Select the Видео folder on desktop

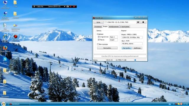pos(5,83)
